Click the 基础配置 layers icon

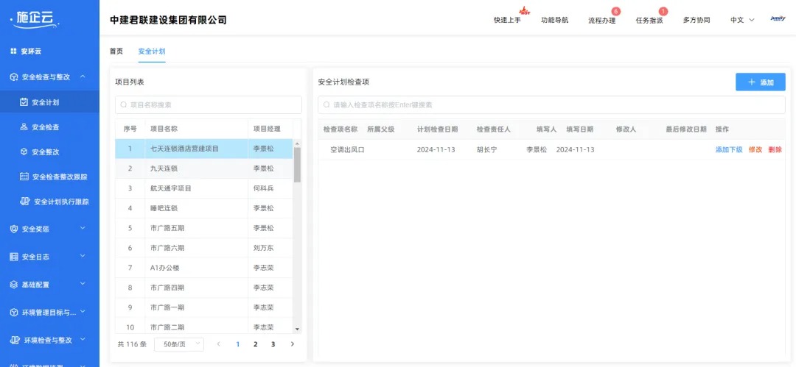click(14, 285)
